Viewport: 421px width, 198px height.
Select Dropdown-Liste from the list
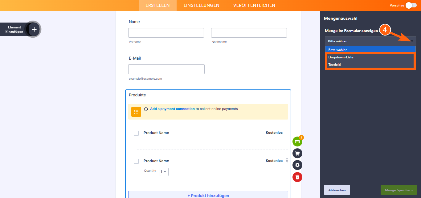point(341,57)
